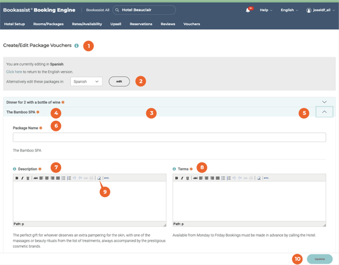Insert numbered list in Description editor
Screen dimensions: 339x265
pos(69,178)
